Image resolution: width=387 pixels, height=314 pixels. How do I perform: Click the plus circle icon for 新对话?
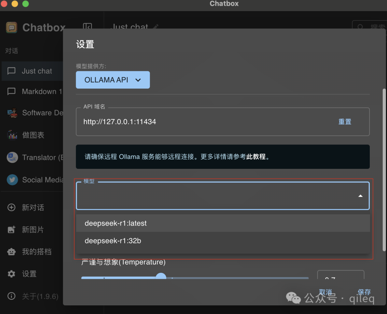11,207
